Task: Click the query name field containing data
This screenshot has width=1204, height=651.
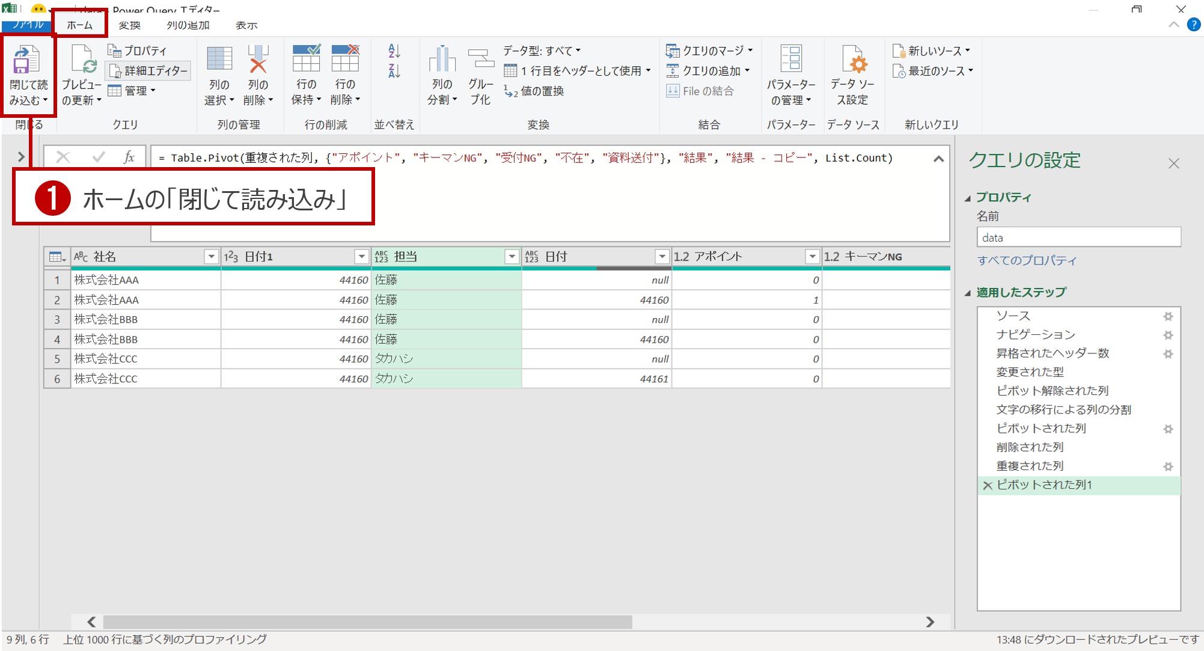Action: (1078, 237)
